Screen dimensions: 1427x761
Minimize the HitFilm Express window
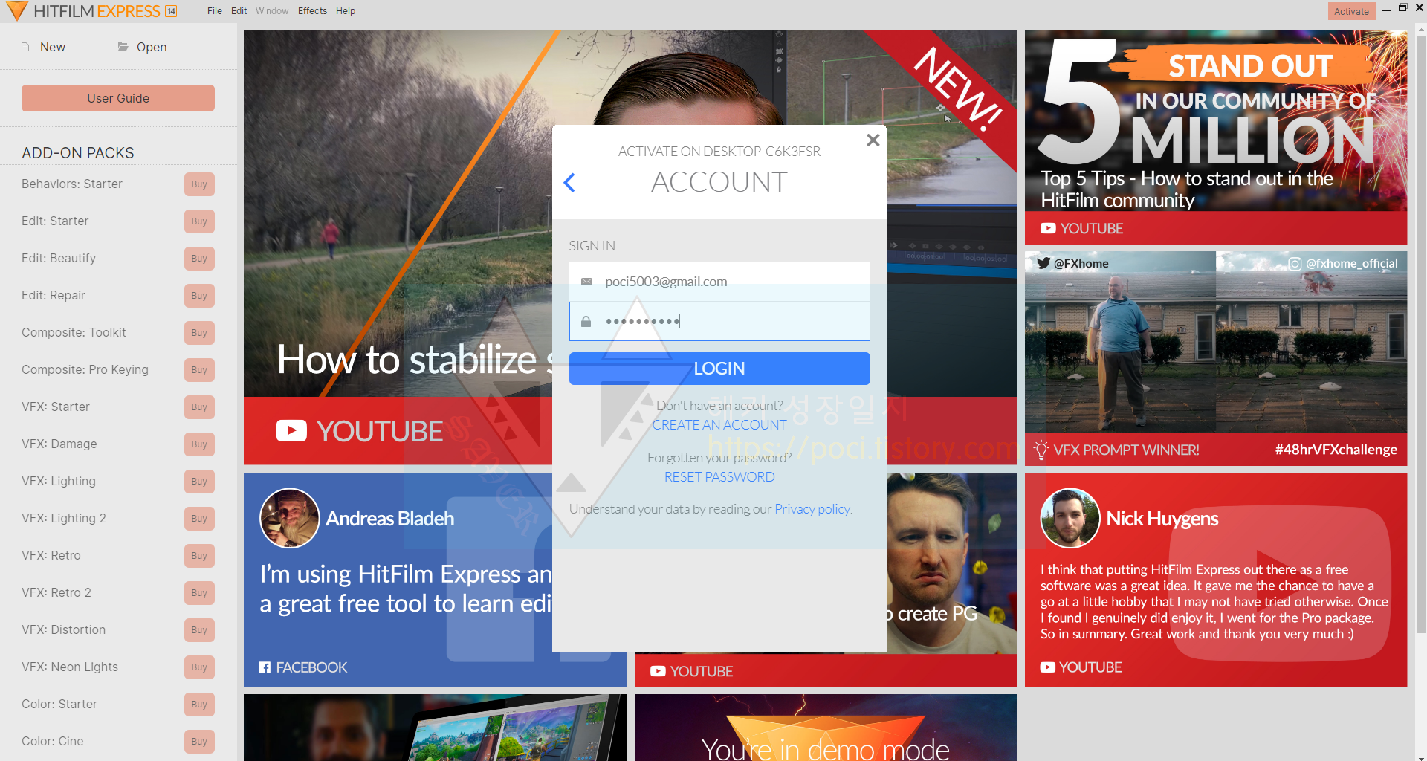(1386, 10)
